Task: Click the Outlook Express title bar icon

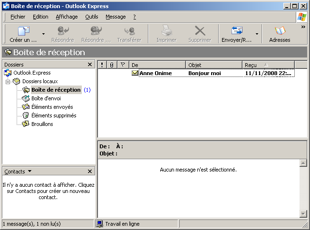Action: pos(6,6)
